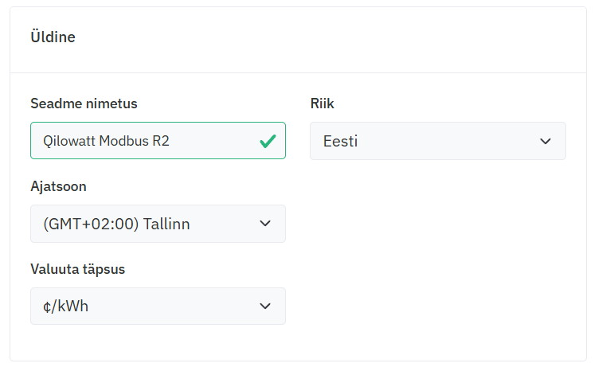610x371 pixels.
Task: Click the chevron in Valuuta täpsus dropdown
Action: click(266, 307)
